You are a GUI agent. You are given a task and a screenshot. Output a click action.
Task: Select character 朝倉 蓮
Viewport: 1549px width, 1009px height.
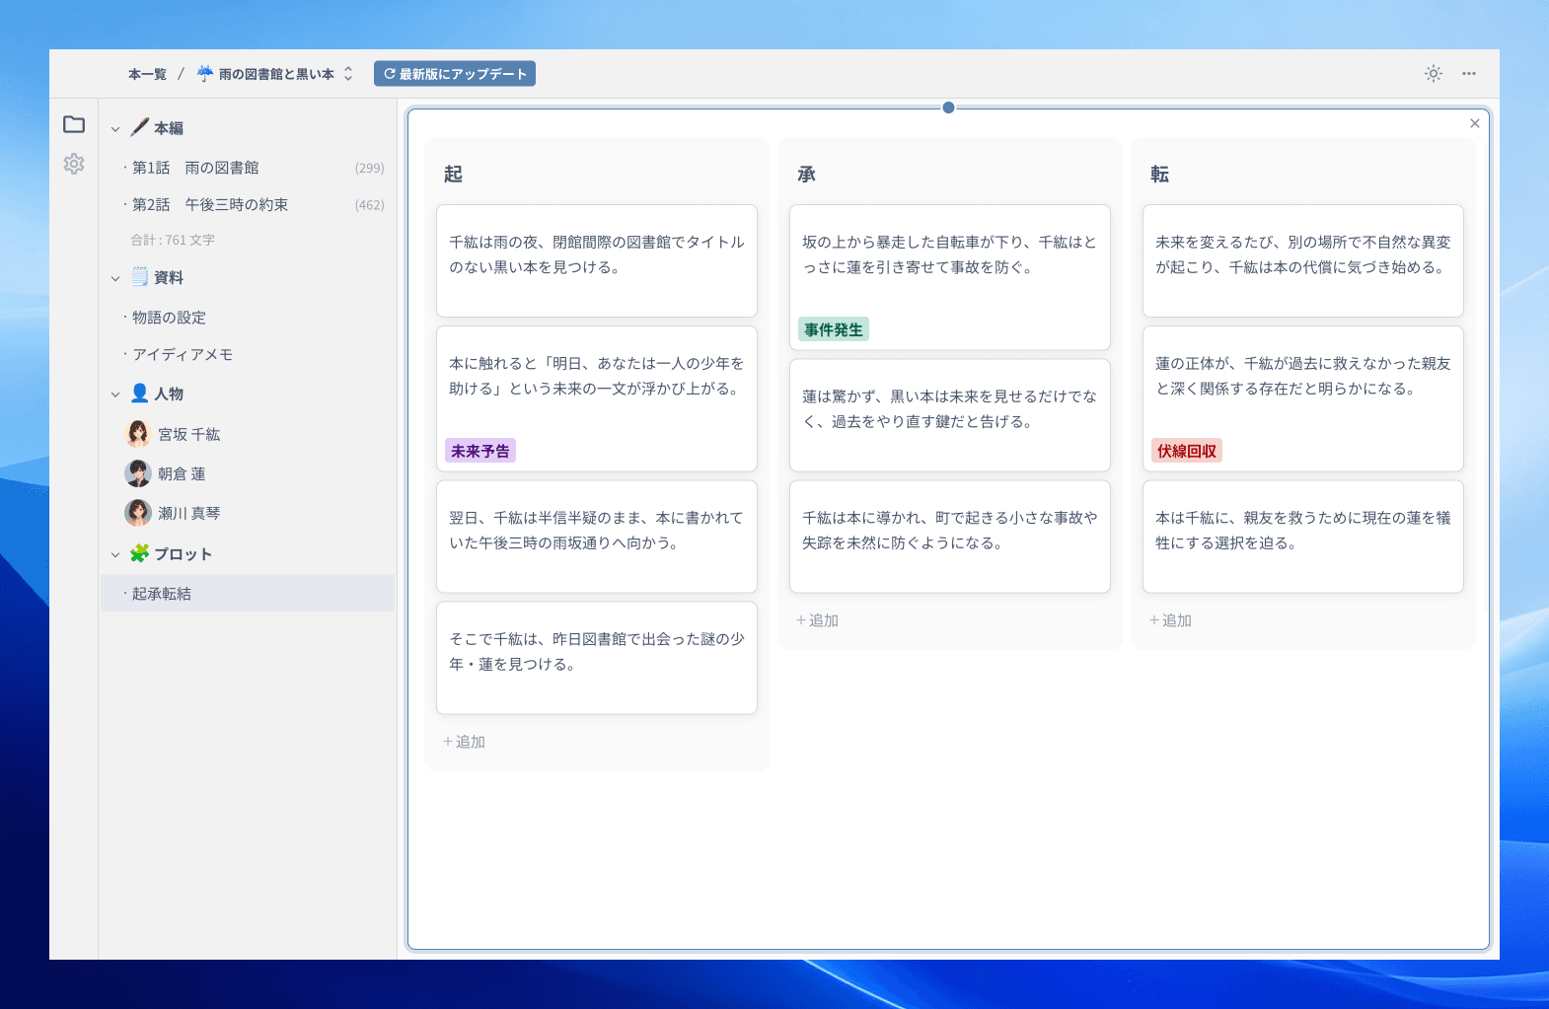(248, 473)
